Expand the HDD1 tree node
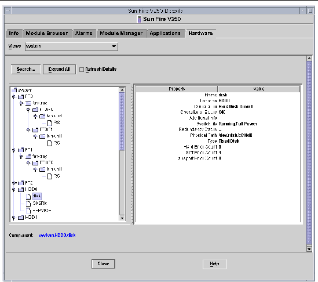 [x=13, y=218]
